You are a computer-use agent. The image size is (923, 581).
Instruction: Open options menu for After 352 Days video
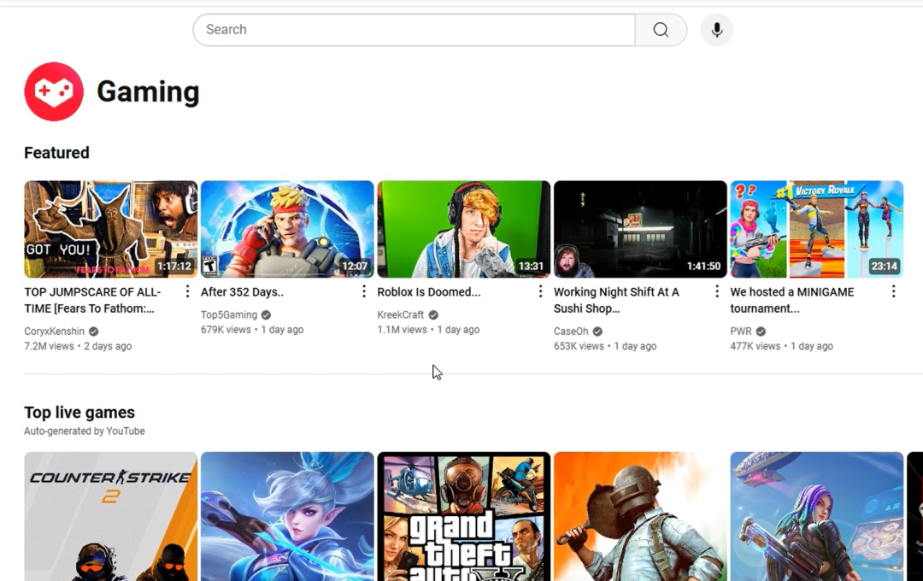click(x=364, y=291)
